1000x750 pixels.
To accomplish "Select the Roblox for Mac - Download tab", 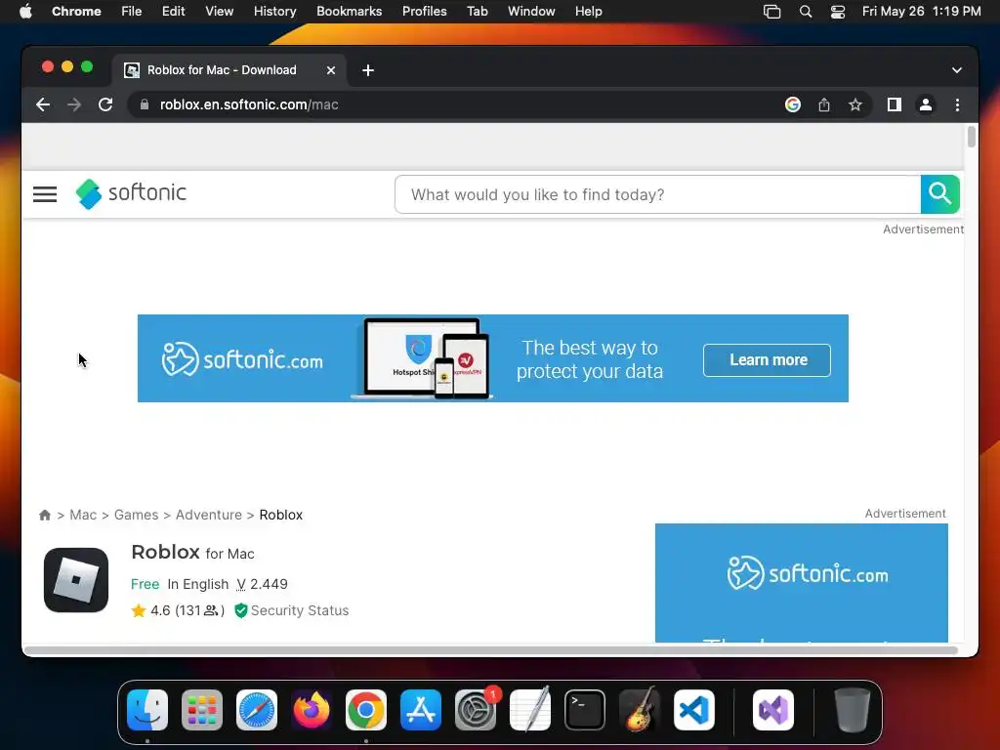I will coord(230,70).
